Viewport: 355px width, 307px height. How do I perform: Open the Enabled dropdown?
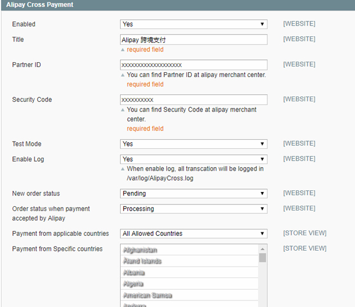[x=193, y=24]
